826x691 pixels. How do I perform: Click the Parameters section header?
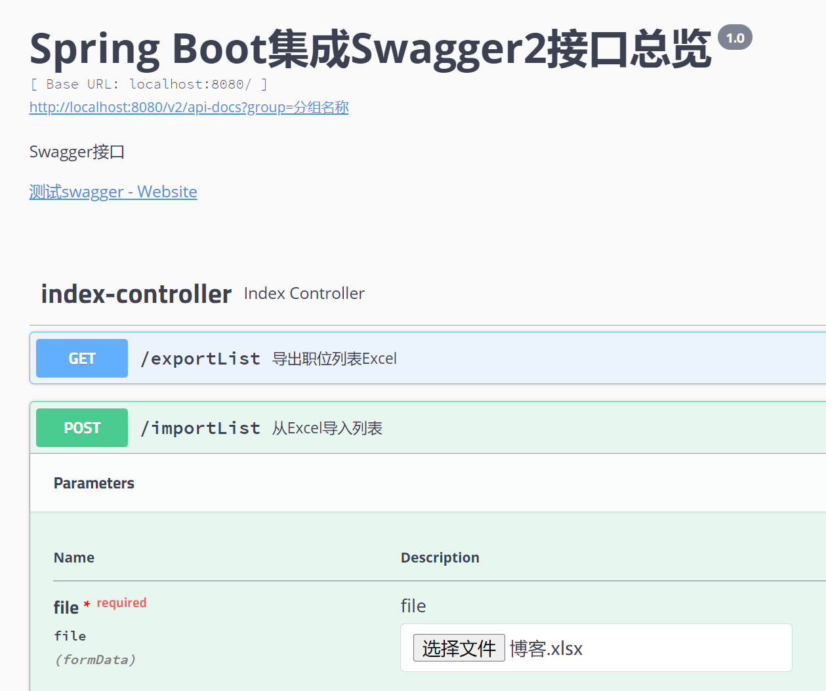click(x=94, y=484)
